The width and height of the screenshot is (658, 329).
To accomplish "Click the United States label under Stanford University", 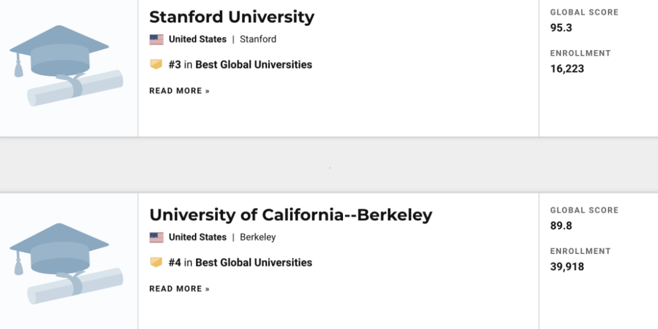I will coord(197,39).
